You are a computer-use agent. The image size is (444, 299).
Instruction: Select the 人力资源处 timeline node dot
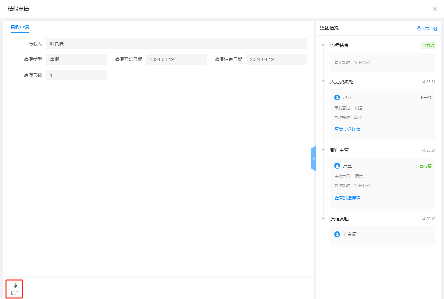point(323,81)
